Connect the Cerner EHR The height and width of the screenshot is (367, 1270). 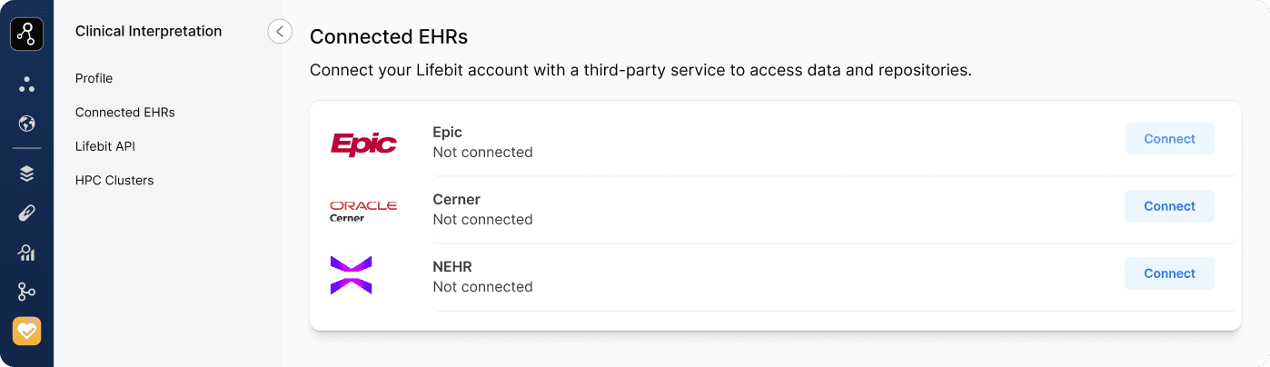point(1169,206)
